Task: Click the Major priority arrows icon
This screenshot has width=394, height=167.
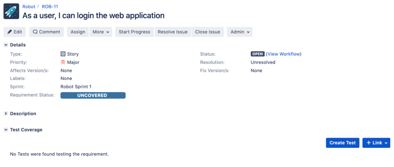Action: 63,62
